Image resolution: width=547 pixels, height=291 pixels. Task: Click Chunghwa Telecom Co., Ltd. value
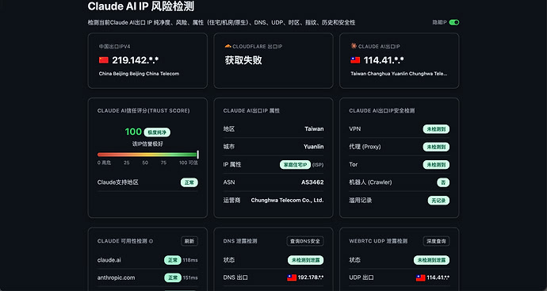click(287, 201)
